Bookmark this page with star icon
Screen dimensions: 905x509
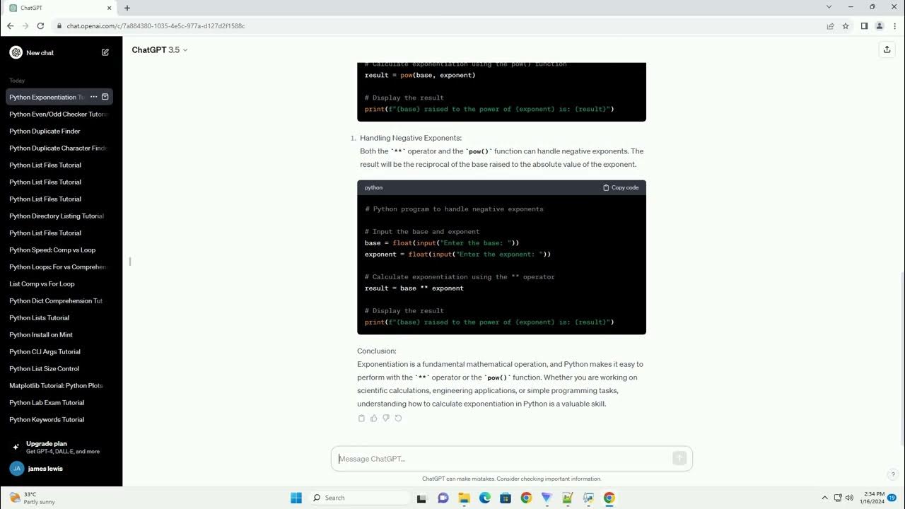click(846, 26)
